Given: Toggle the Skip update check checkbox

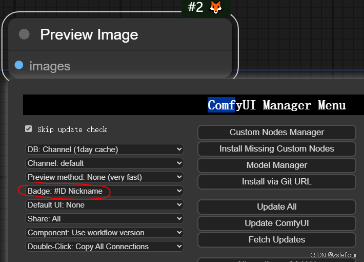Looking at the screenshot, I should (x=29, y=129).
